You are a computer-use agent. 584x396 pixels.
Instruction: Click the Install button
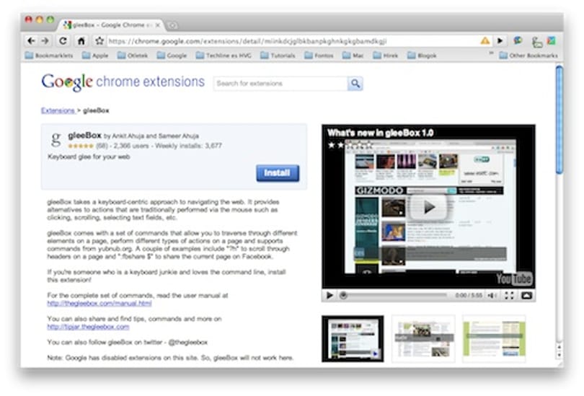tap(278, 173)
